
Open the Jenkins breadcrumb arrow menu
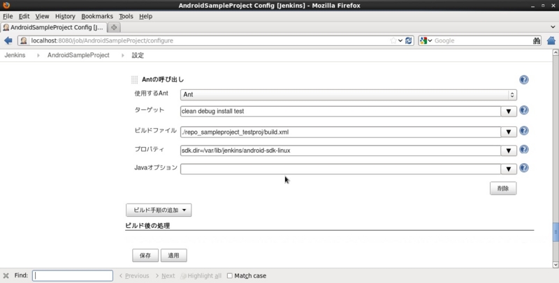tap(38, 55)
